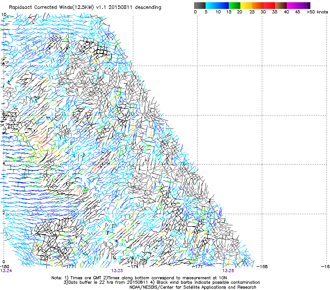Viewport: 330px width, 290px height.
Task: Click the cyan-blue 5-15 knots color band
Action: [217, 5]
